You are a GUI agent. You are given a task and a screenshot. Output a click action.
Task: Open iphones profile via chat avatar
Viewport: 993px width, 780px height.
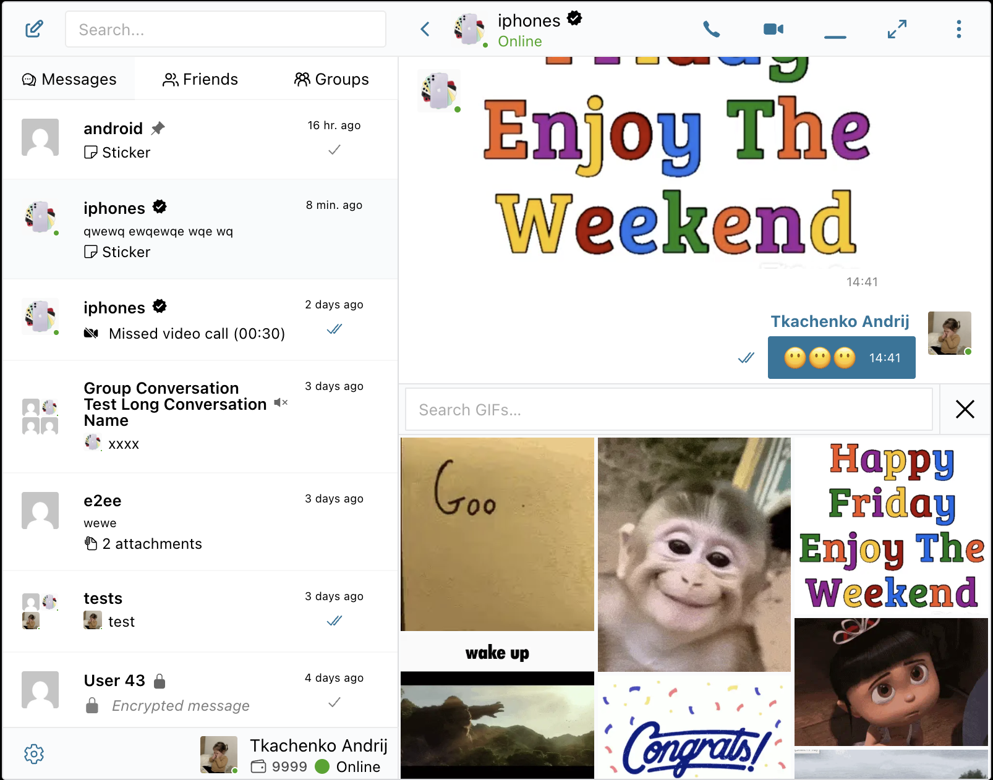pyautogui.click(x=469, y=29)
